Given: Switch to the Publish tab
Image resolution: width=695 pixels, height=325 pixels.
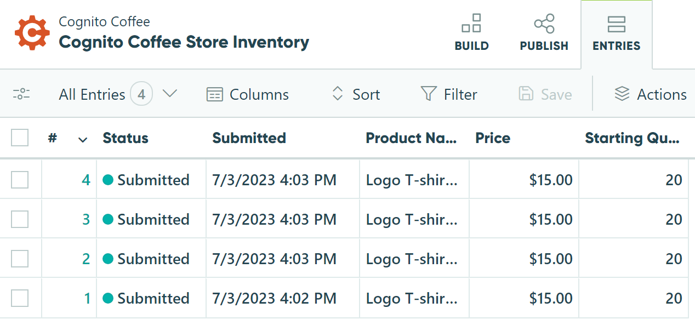Looking at the screenshot, I should click(x=544, y=33).
